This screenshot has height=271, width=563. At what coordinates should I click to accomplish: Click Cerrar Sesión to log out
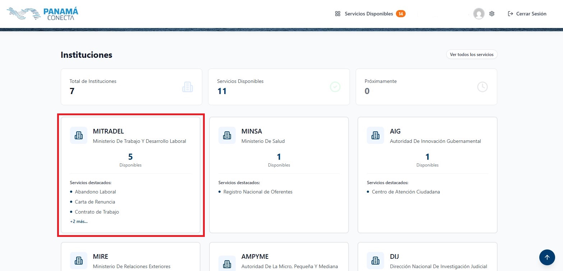(x=527, y=14)
